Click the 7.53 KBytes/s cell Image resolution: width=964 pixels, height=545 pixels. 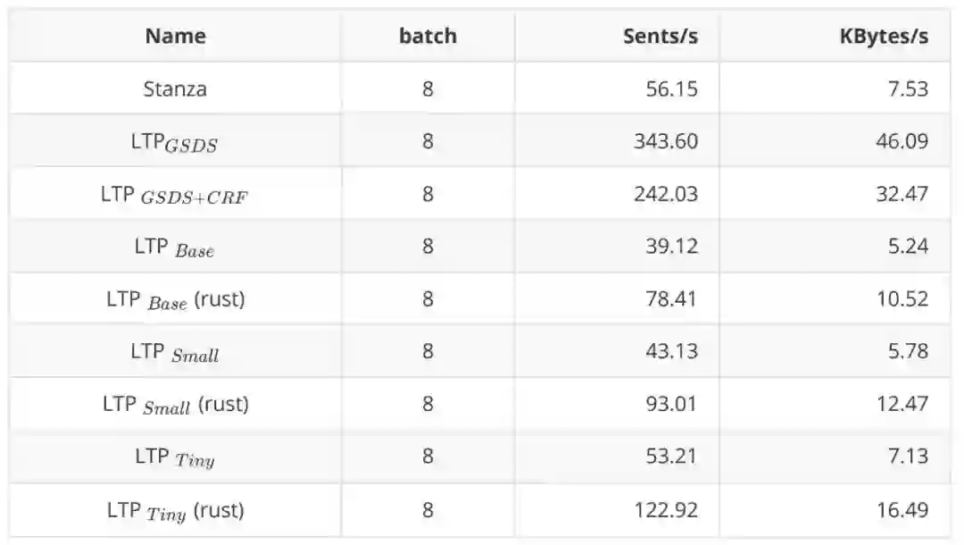pos(907,88)
